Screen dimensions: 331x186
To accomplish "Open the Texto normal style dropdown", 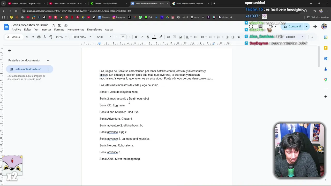I will tap(81, 37).
